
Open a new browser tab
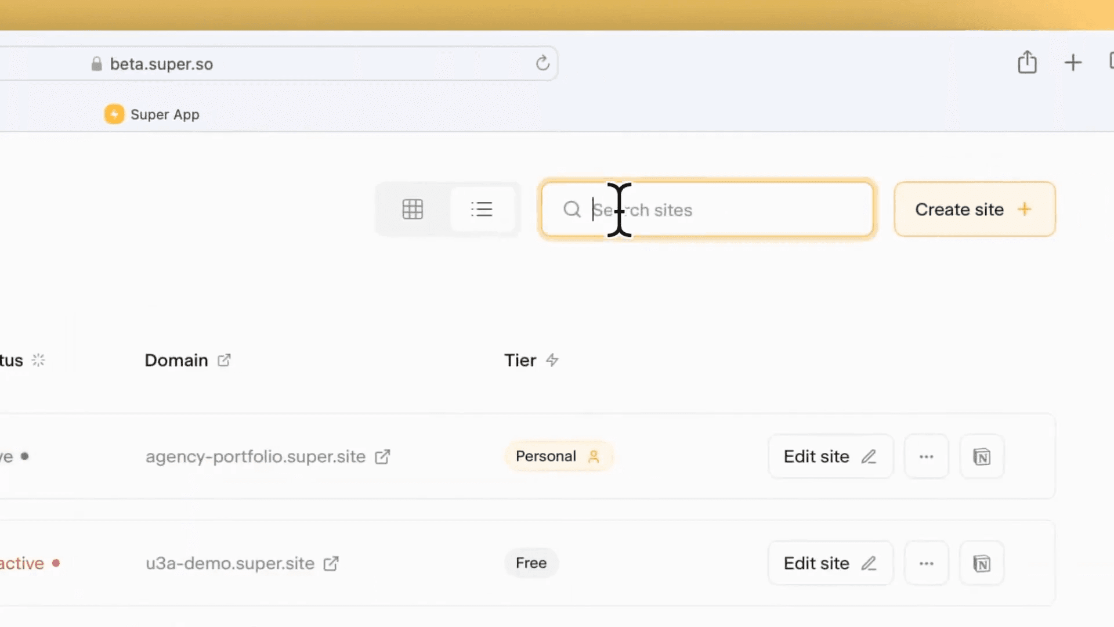point(1073,63)
